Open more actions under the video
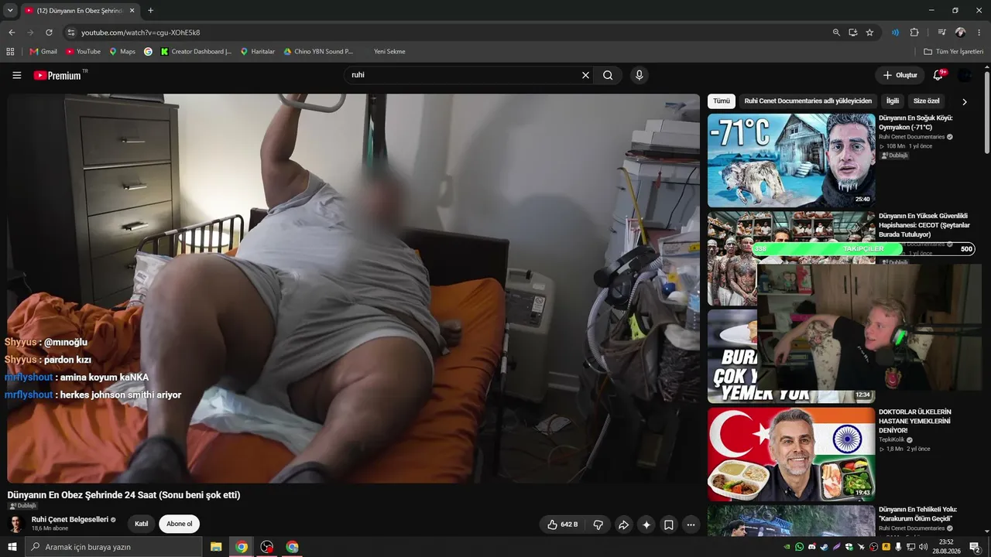Viewport: 991px width, 557px height. click(691, 525)
